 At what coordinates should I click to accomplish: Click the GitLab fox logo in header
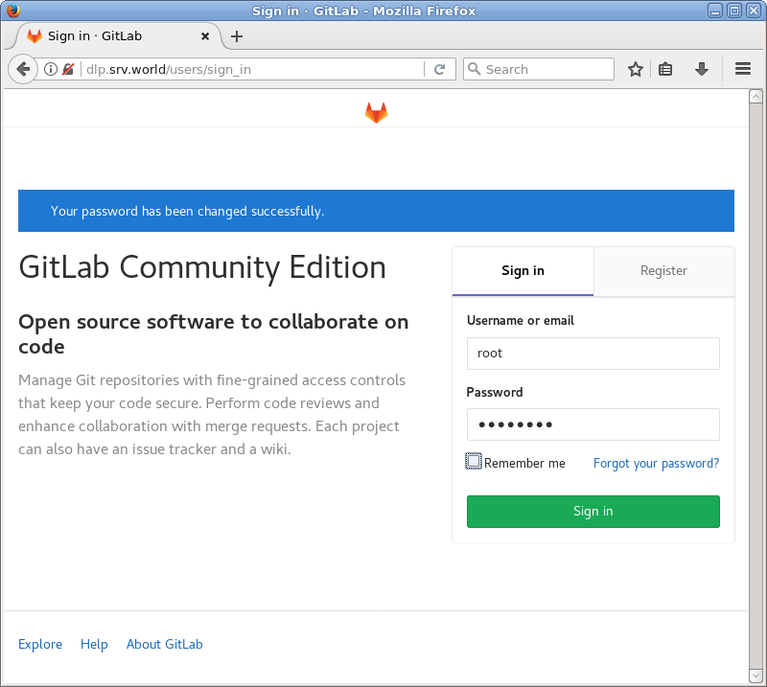tap(376, 112)
